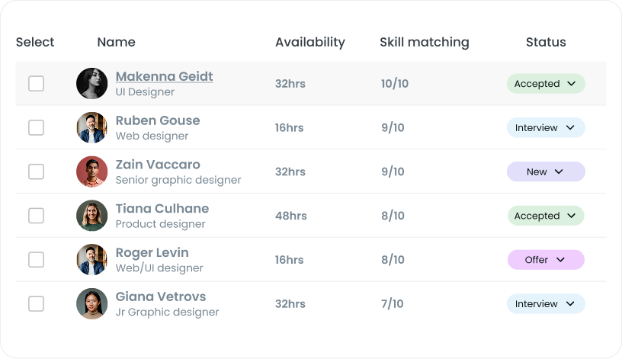This screenshot has width=622, height=359.
Task: Expand the Offer status dropdown
Action: point(546,259)
